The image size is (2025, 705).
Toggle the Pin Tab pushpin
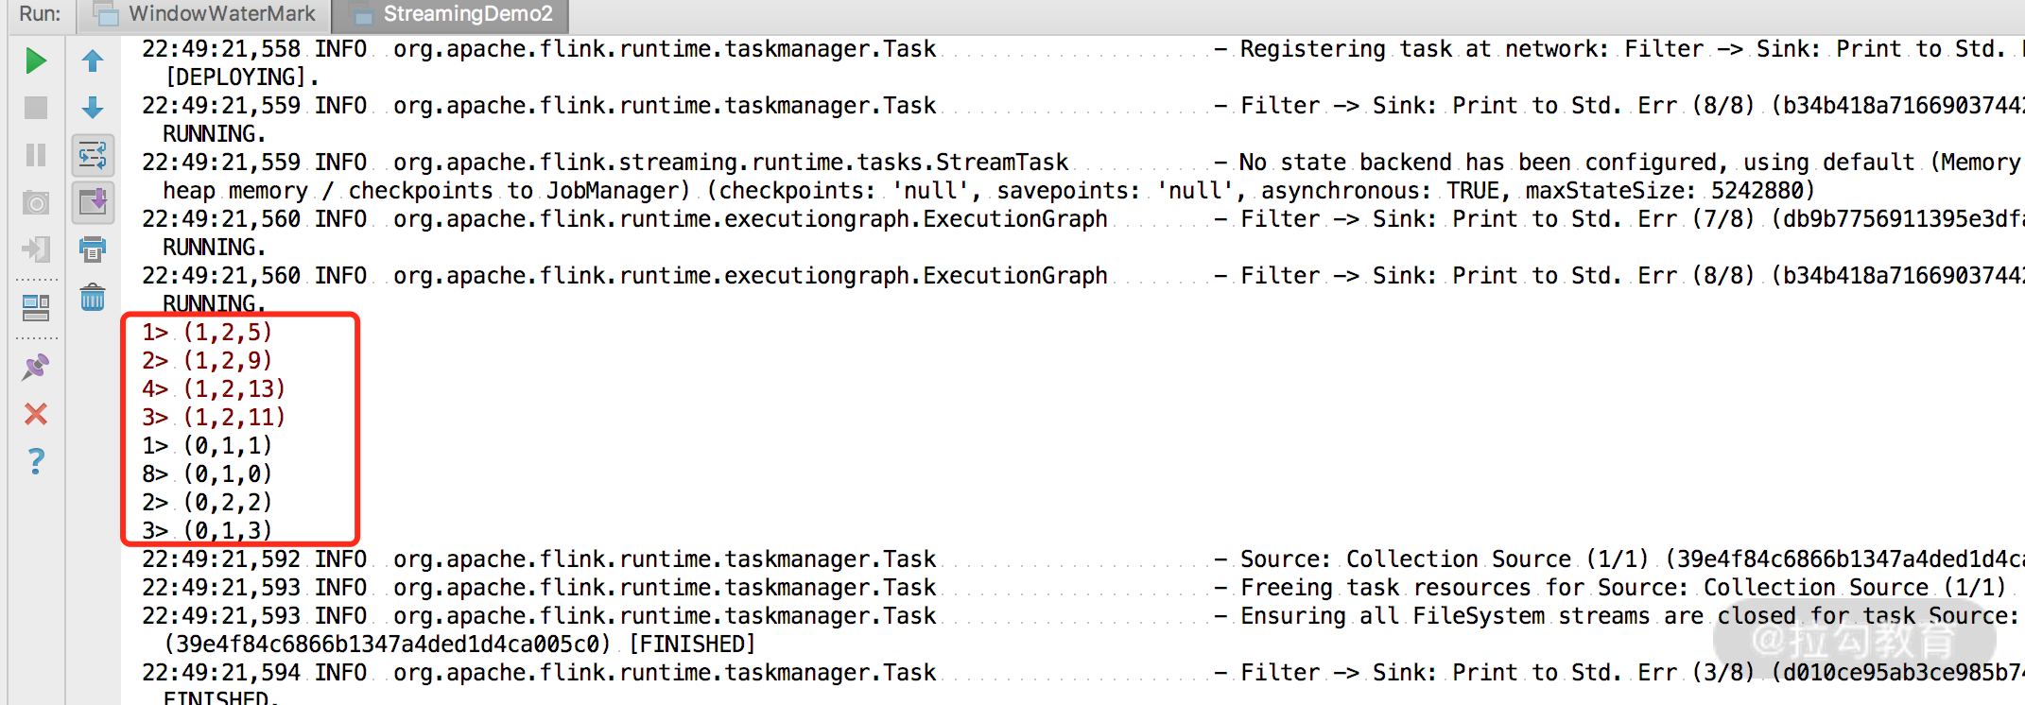(36, 367)
